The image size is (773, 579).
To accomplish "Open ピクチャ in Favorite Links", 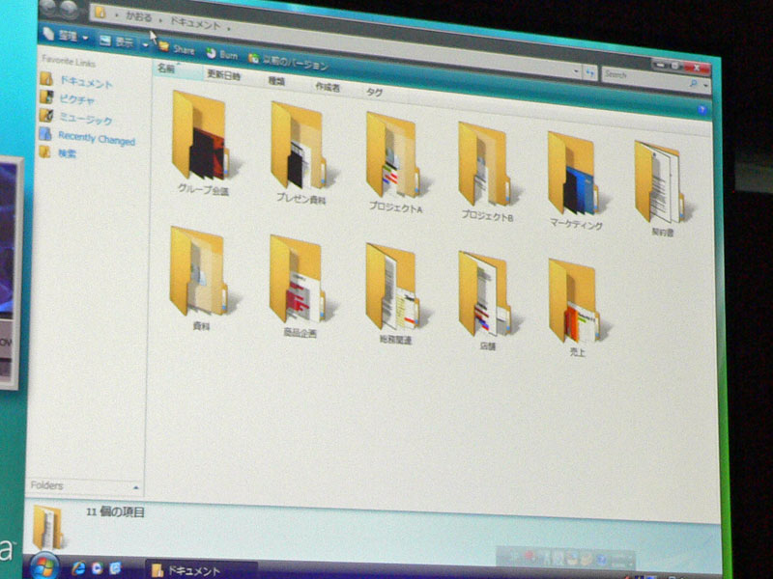I will [67, 98].
